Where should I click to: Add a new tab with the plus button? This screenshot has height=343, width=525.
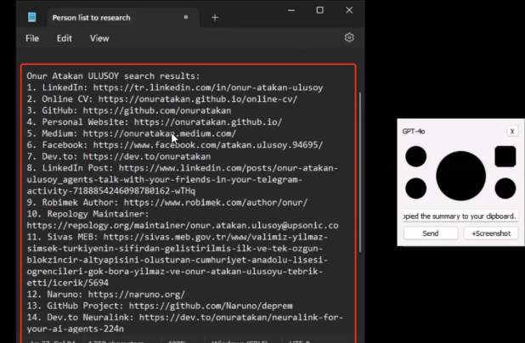point(215,17)
